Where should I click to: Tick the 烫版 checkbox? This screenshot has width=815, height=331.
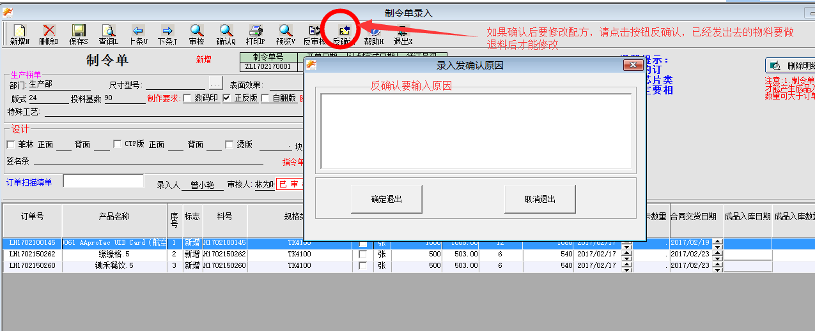pyautogui.click(x=229, y=145)
